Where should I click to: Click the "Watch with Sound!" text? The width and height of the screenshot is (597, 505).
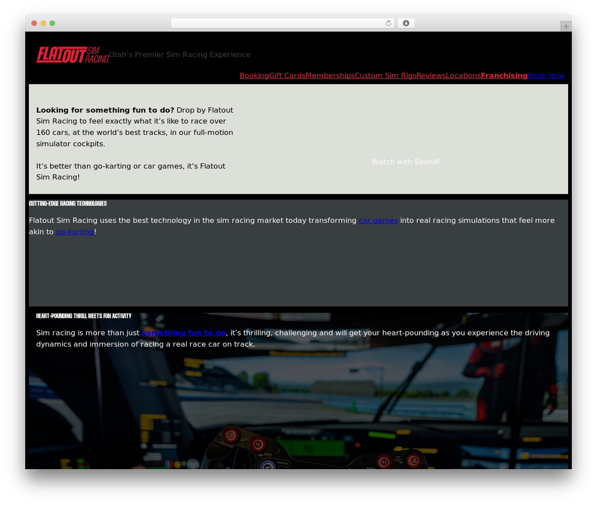click(x=406, y=162)
